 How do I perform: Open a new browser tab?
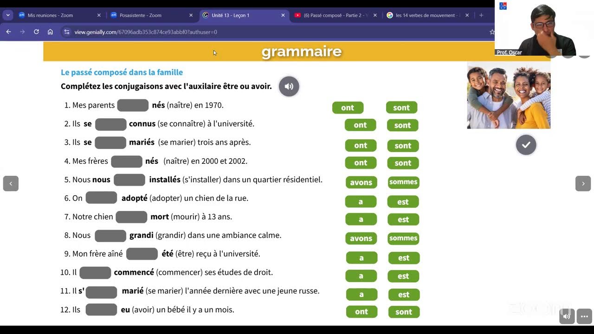481,15
